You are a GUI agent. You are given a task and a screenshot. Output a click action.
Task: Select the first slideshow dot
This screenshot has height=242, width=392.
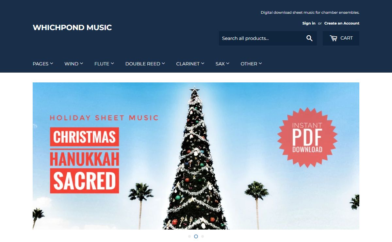coord(189,236)
